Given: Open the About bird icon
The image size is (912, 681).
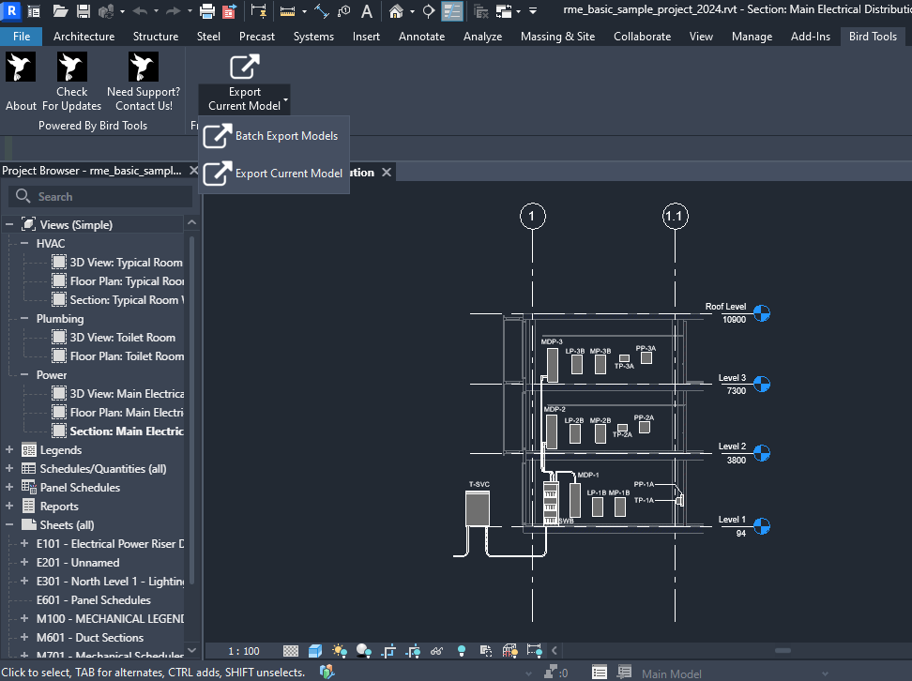Looking at the screenshot, I should [21, 68].
